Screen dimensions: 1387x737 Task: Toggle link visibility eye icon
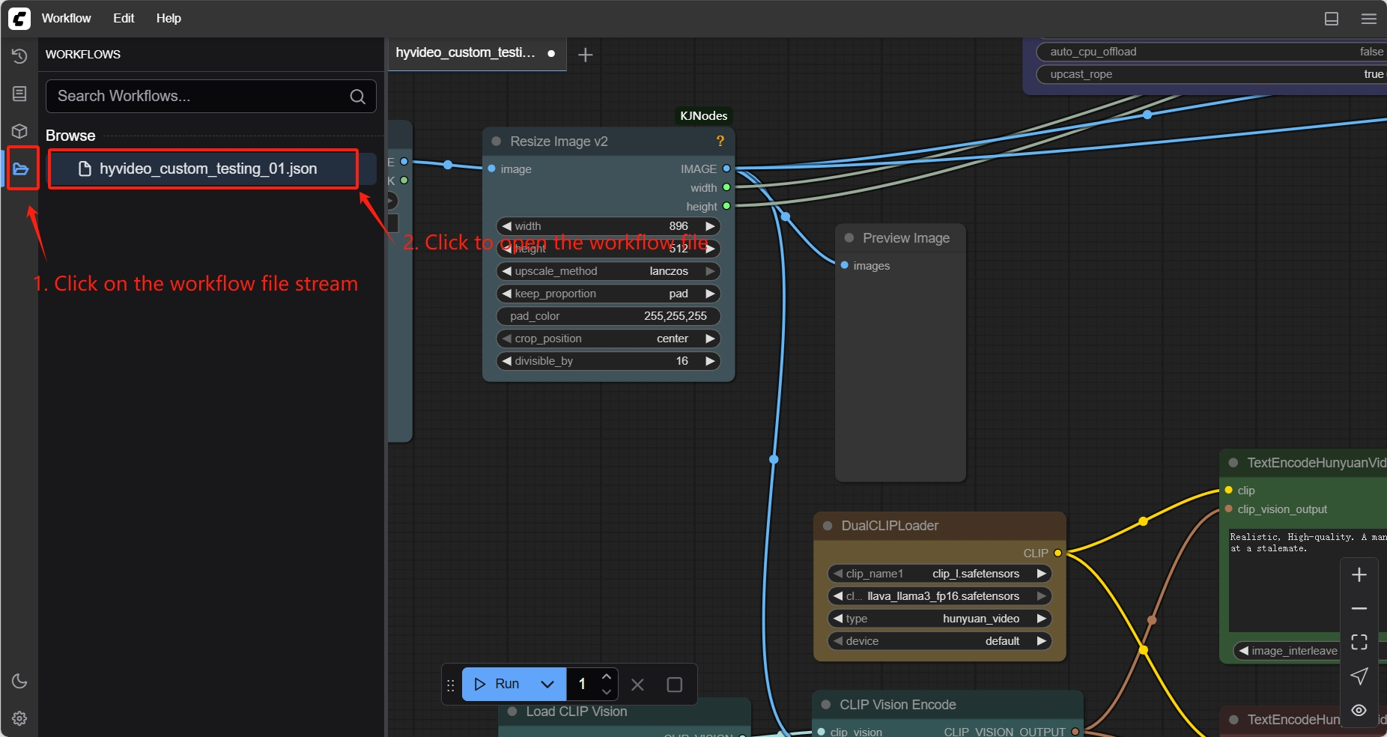point(1359,710)
